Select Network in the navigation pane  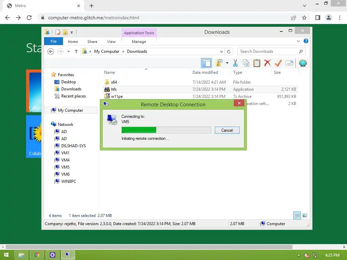(65, 124)
